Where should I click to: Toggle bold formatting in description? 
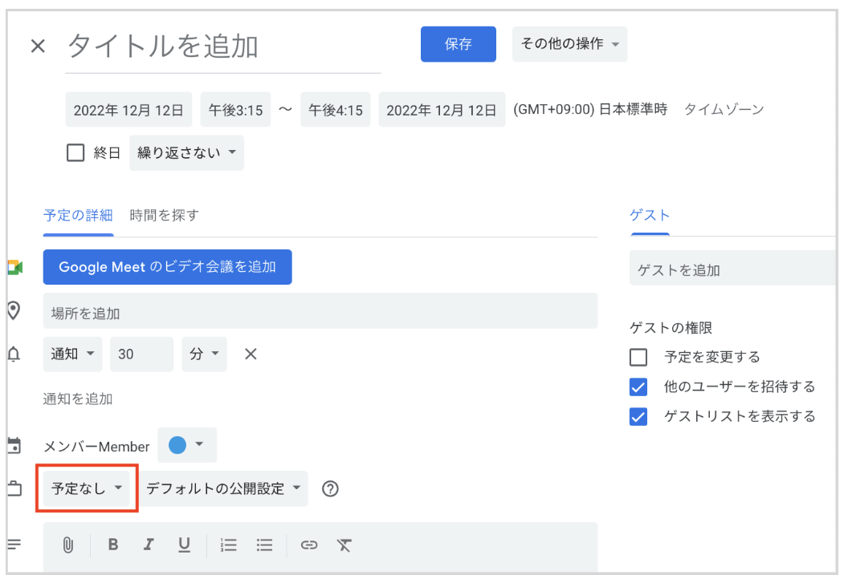click(x=113, y=545)
